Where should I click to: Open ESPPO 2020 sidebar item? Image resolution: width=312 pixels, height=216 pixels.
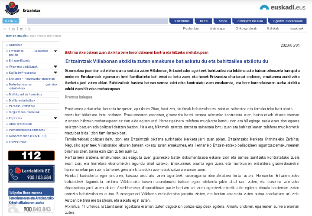click(18, 142)
